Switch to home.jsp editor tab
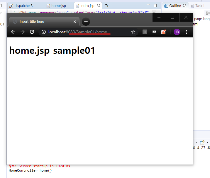The height and width of the screenshot is (178, 210). [x=56, y=6]
